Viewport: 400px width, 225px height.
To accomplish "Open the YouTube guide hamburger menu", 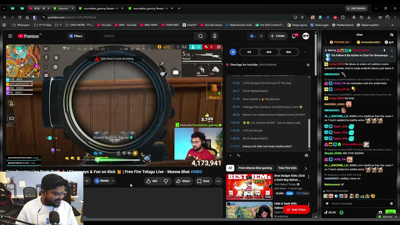I will (x=10, y=36).
